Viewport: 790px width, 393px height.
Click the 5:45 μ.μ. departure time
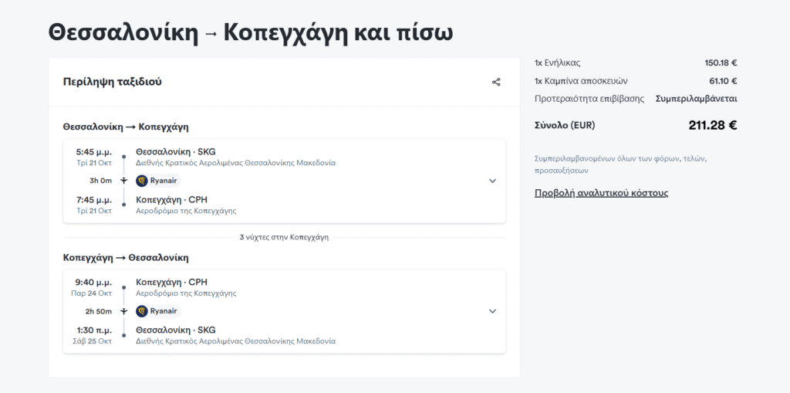coord(94,152)
